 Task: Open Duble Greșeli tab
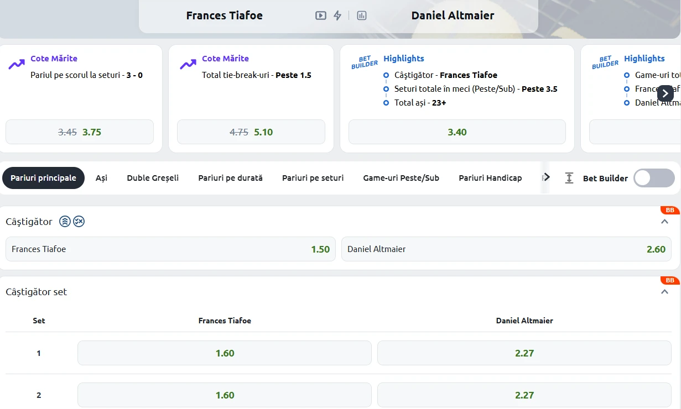point(153,178)
